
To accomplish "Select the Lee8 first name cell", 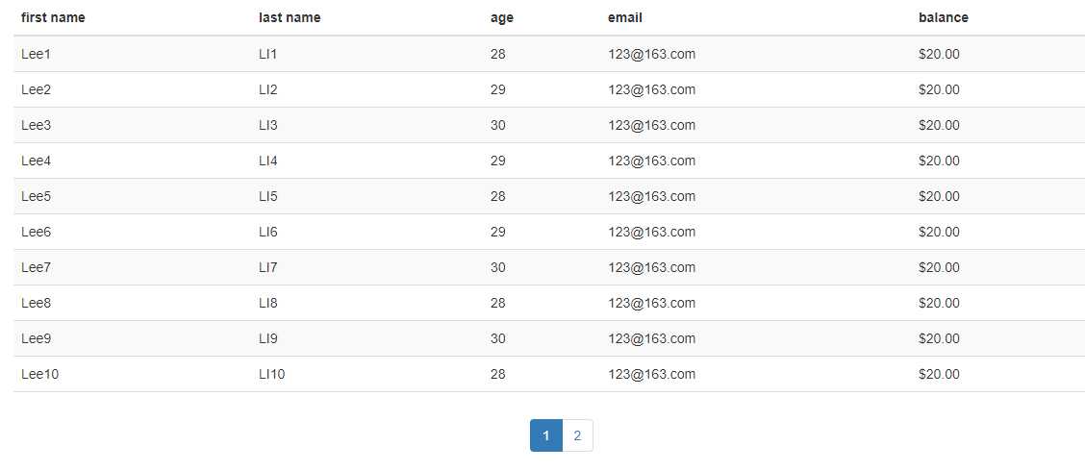I will (x=36, y=303).
